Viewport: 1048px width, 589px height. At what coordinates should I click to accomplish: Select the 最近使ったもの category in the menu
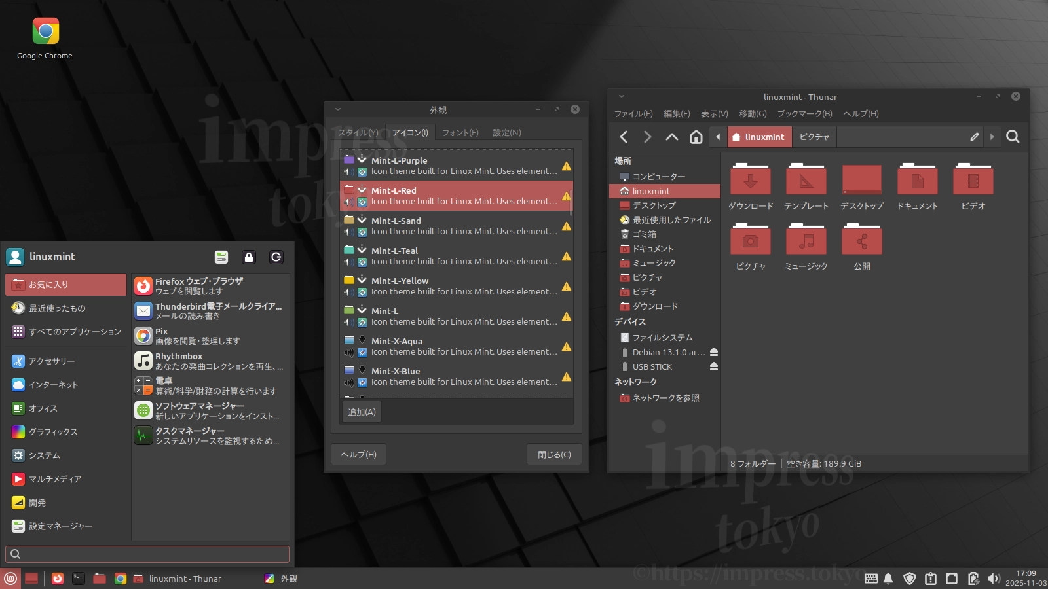[x=66, y=308]
